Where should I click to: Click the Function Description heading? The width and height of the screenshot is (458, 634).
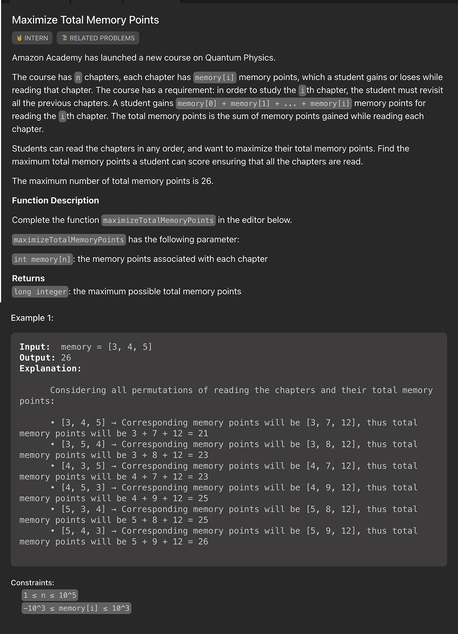tap(56, 200)
